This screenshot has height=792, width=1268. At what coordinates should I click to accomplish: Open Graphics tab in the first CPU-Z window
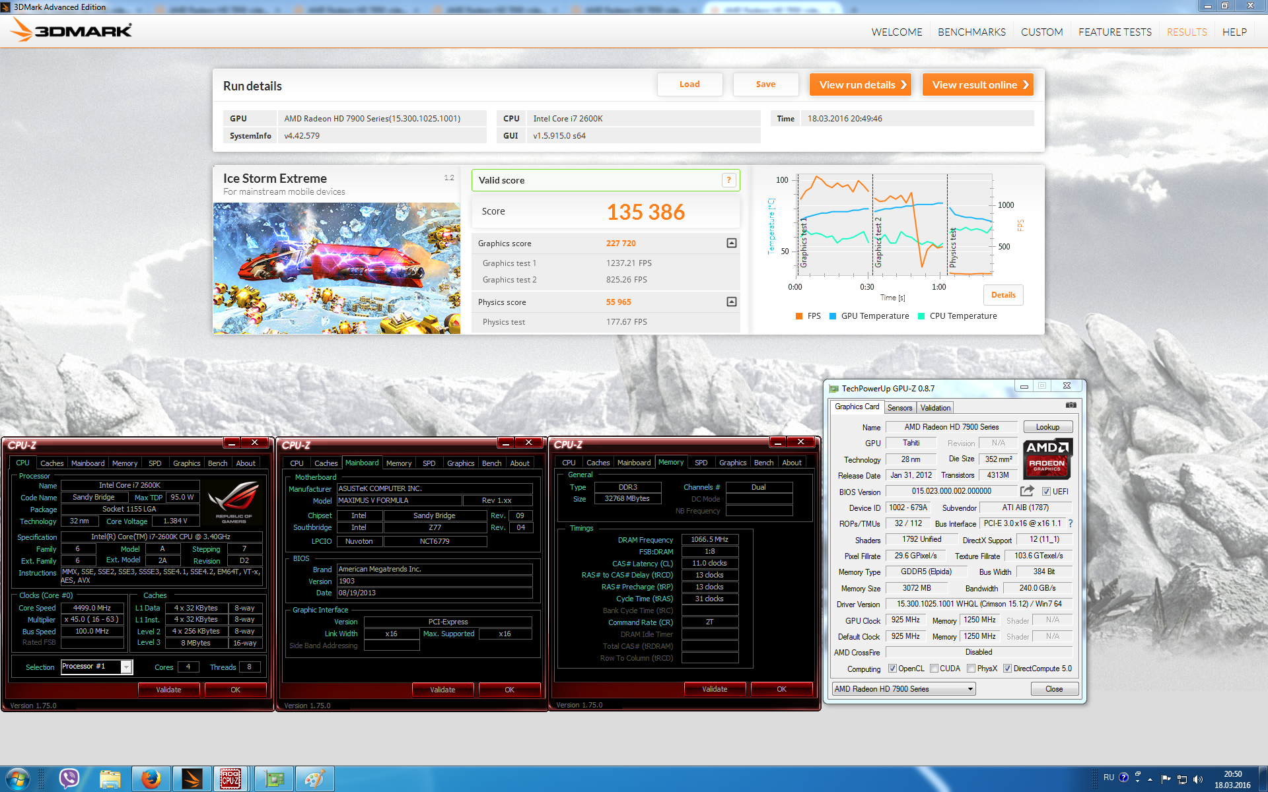coord(186,463)
